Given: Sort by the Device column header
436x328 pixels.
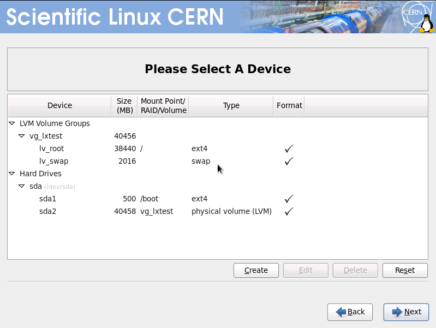Looking at the screenshot, I should tap(59, 105).
